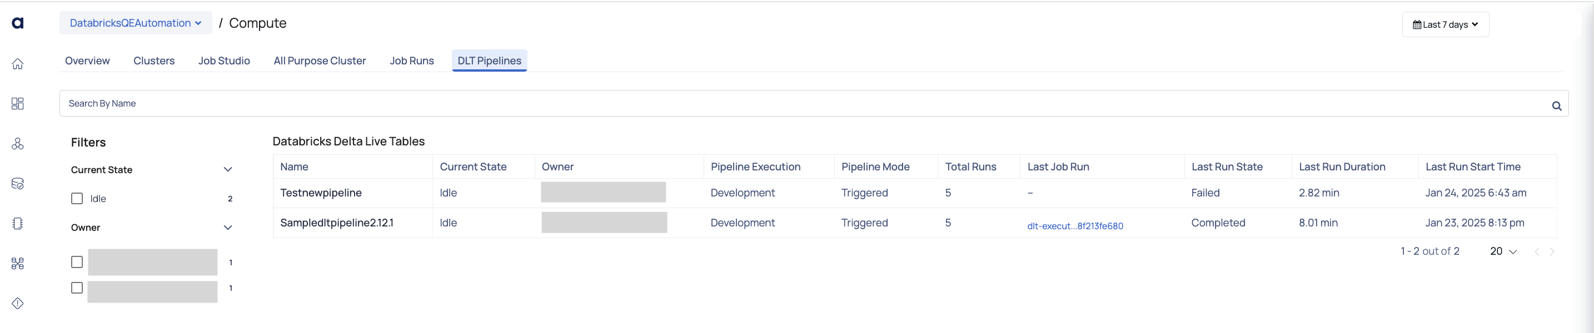Check the first Owner filter checkbox
1594x333 pixels.
pyautogui.click(x=77, y=262)
